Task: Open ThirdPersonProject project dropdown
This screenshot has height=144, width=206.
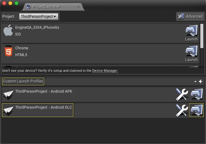Action: [x=39, y=16]
